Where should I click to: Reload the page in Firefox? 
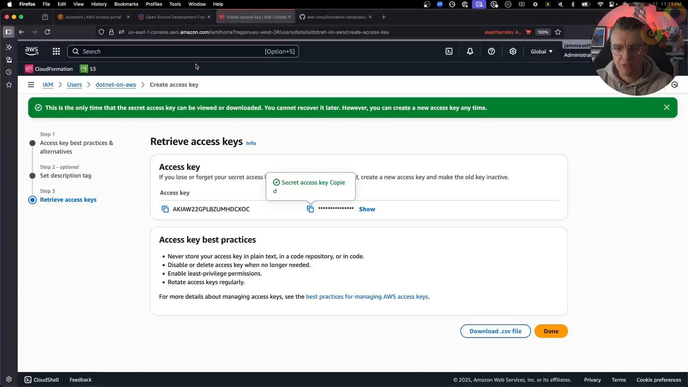tap(47, 32)
